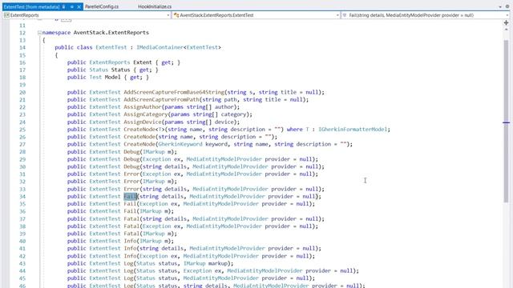The width and height of the screenshot is (513, 288).
Task: Open the active documents list arrow
Action: (500, 6)
